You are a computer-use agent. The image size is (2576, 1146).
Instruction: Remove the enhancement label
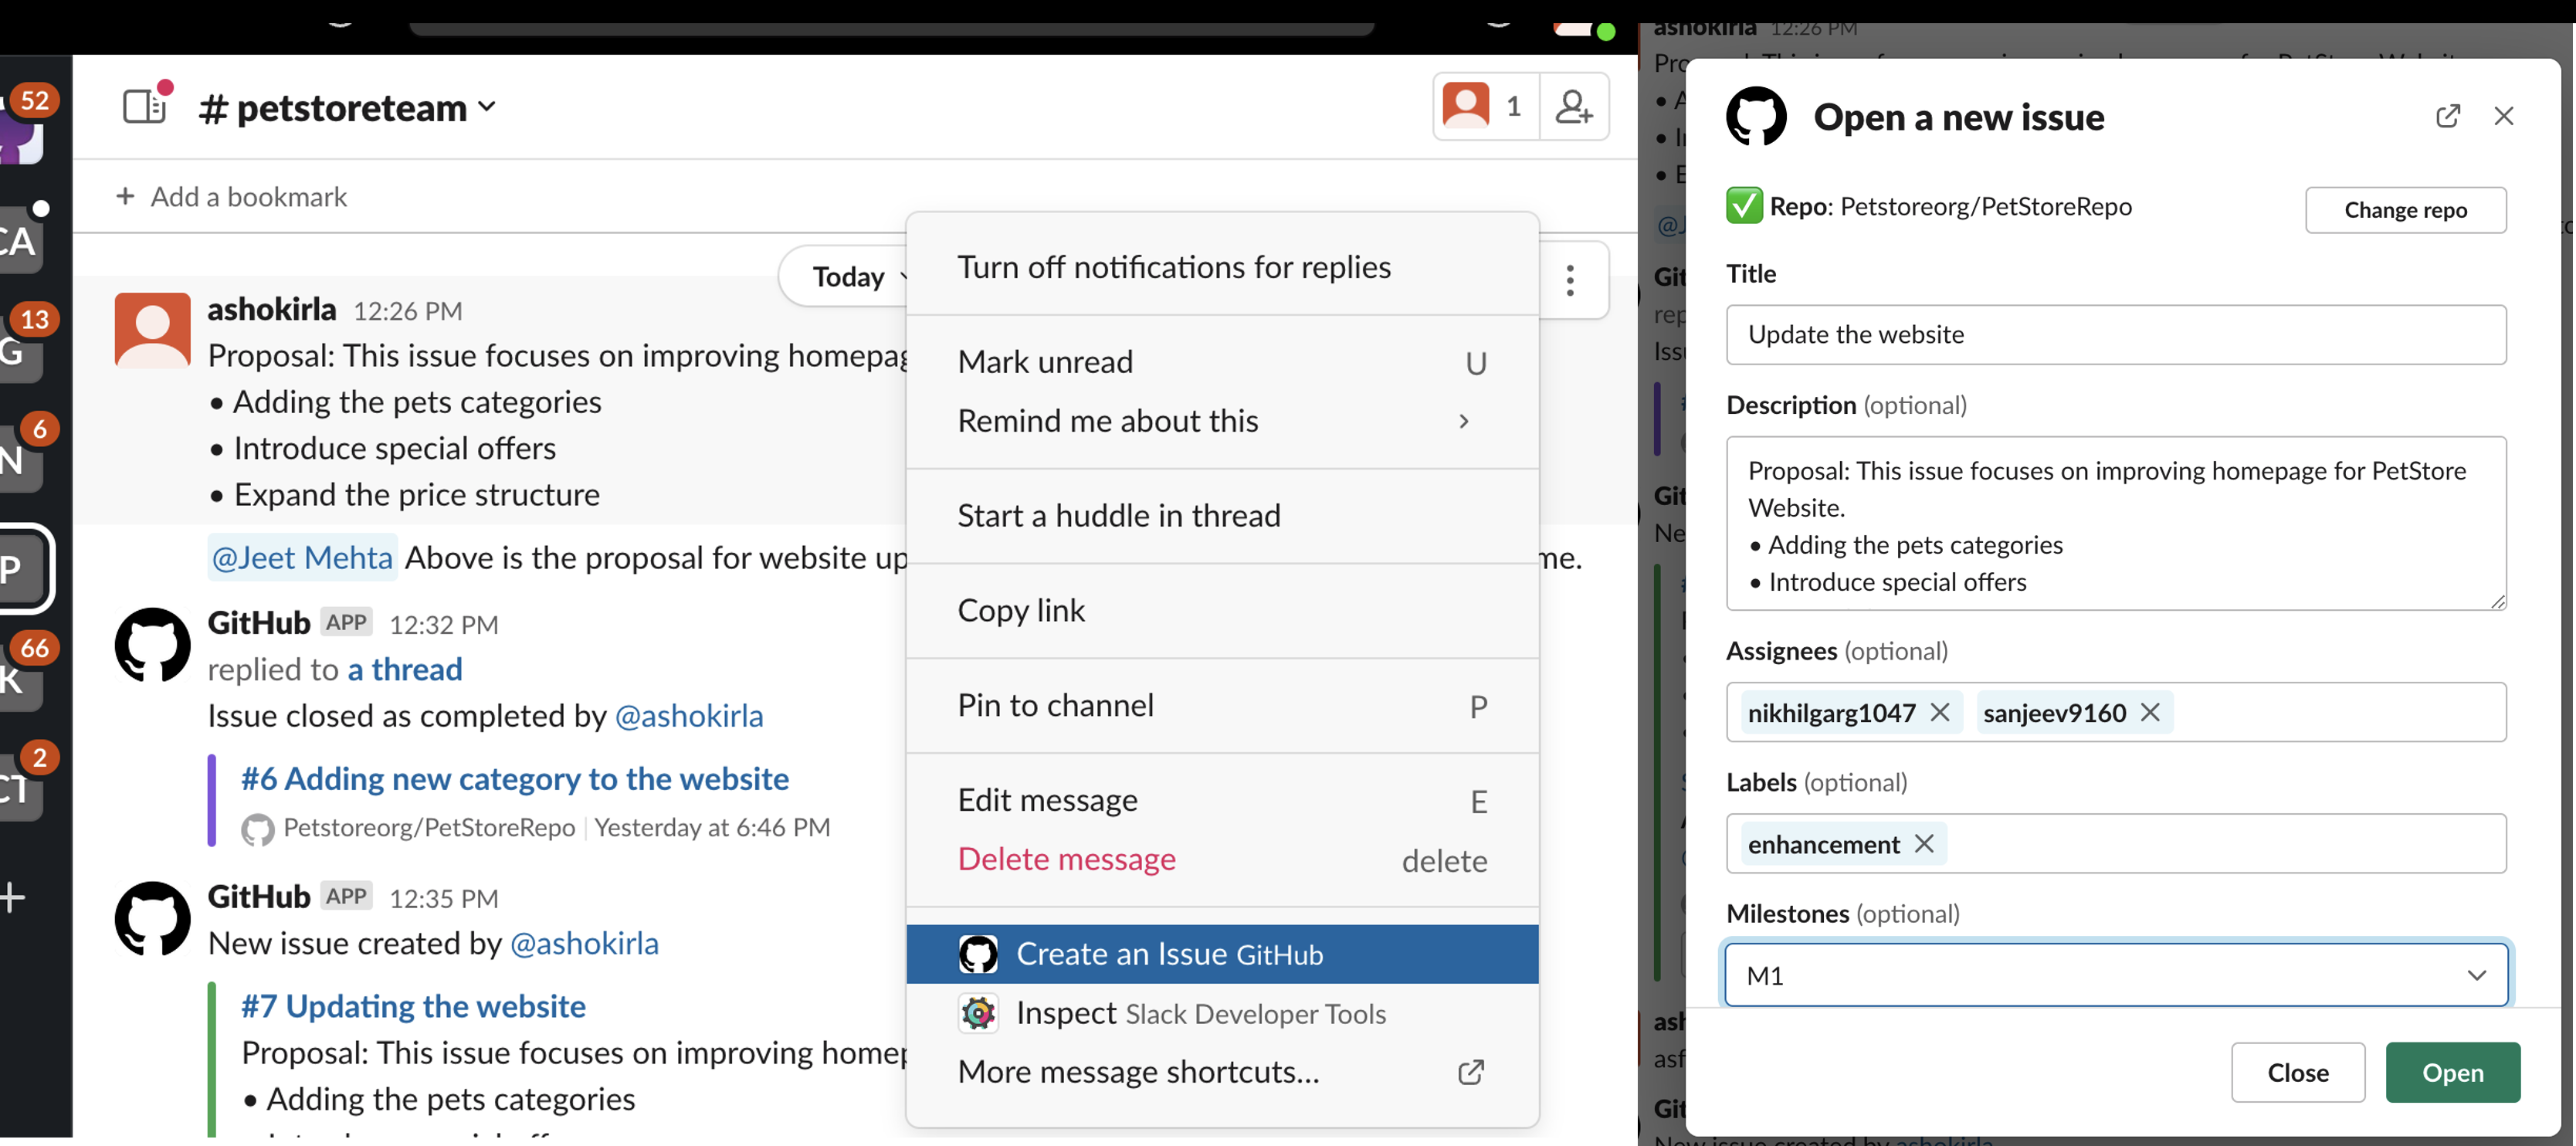(x=1925, y=844)
